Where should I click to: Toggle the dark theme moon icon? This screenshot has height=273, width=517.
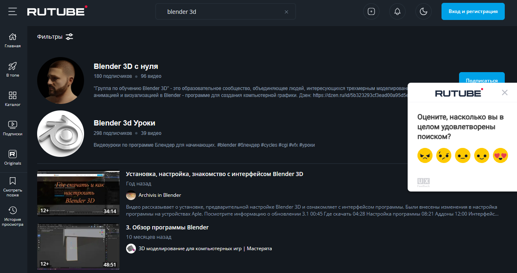tap(423, 11)
